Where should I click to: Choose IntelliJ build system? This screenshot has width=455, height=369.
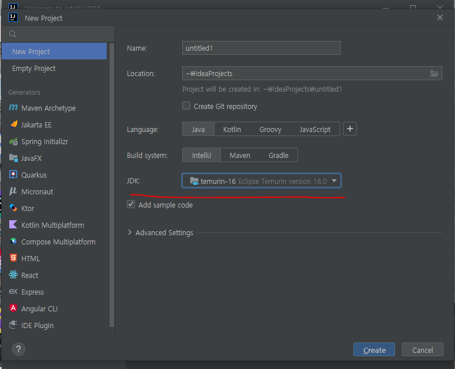click(x=201, y=155)
